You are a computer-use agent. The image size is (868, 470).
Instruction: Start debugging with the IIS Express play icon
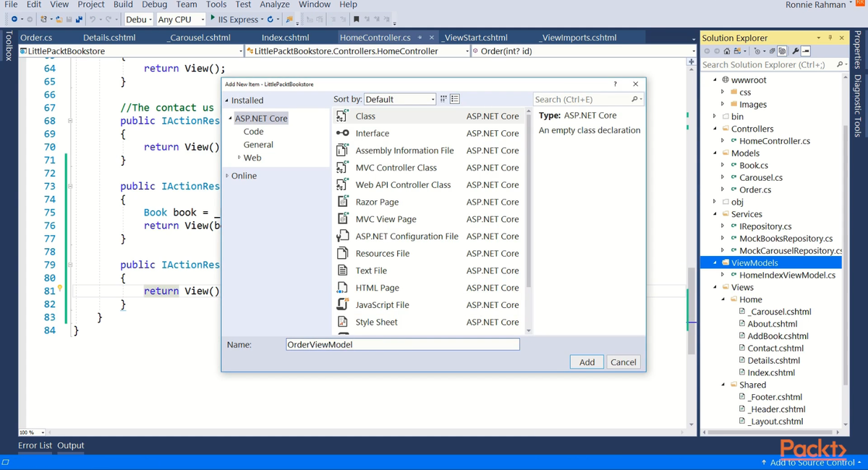coord(213,18)
